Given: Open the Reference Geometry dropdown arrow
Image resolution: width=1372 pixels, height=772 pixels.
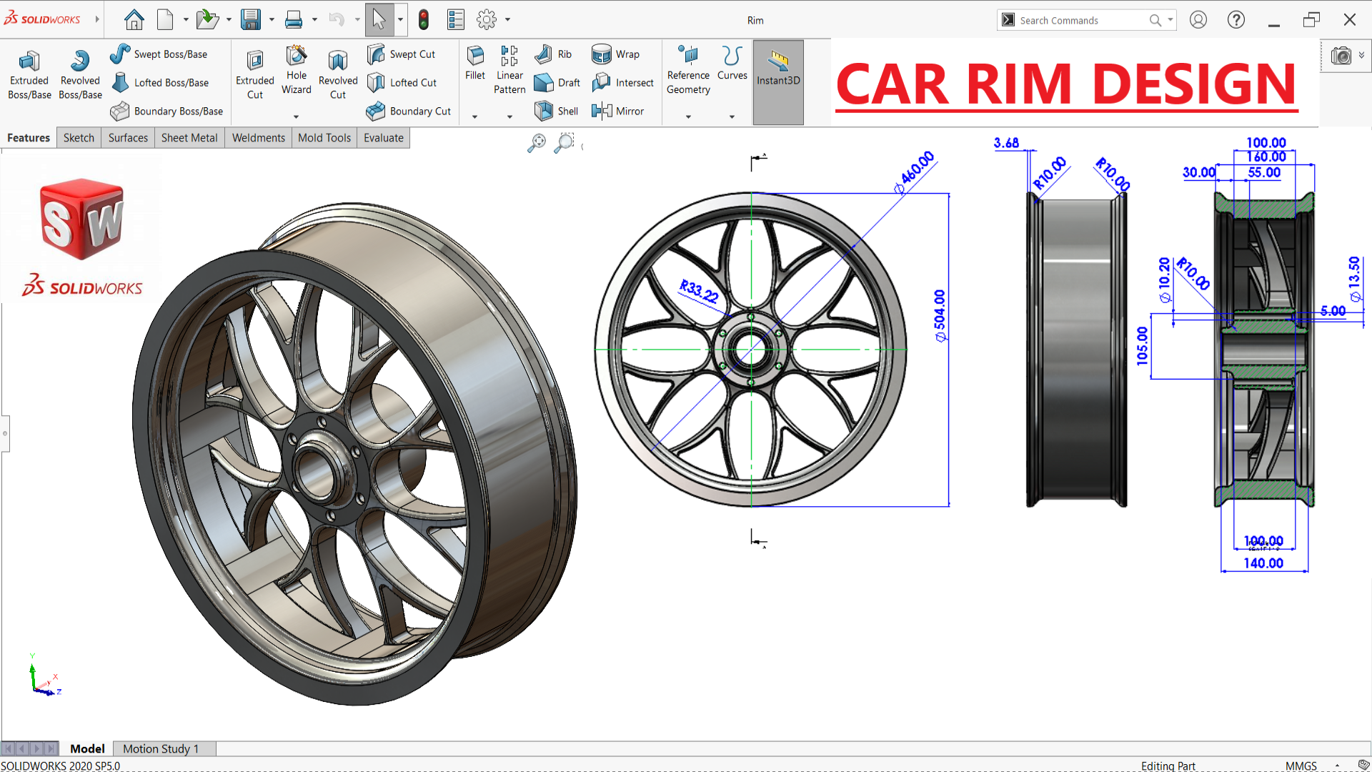Looking at the screenshot, I should pos(688,117).
